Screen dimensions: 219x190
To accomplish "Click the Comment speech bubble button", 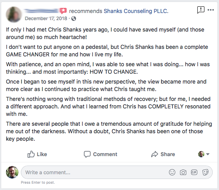I will click(x=100, y=154).
